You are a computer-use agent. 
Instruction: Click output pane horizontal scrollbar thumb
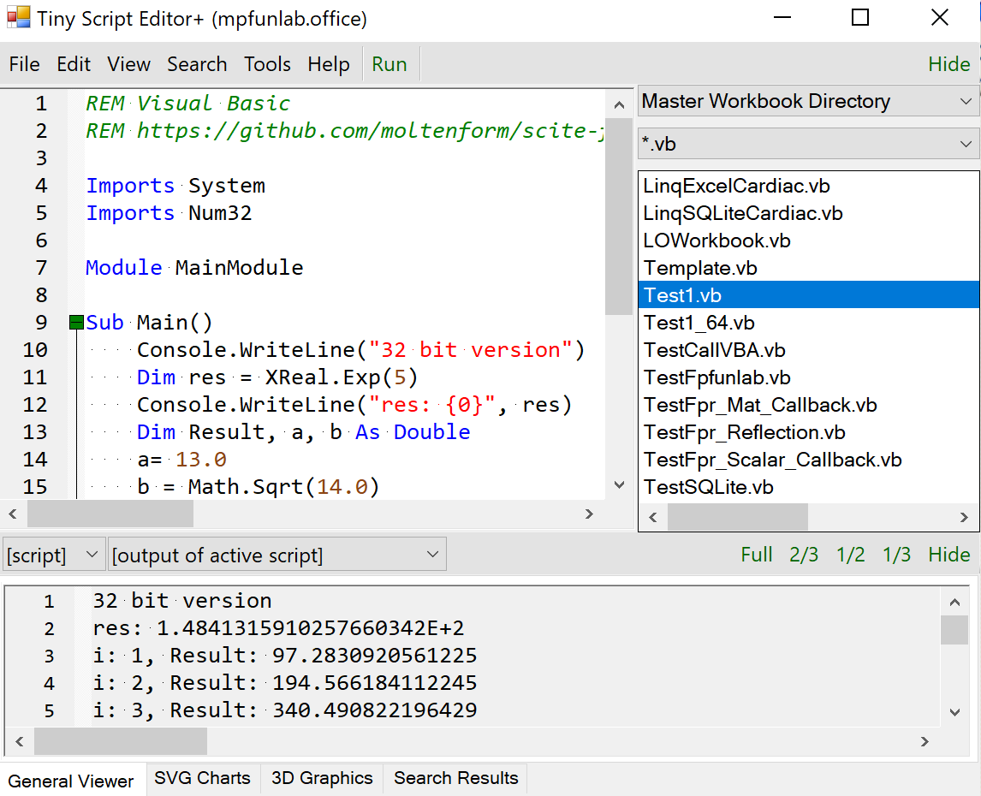point(120,741)
